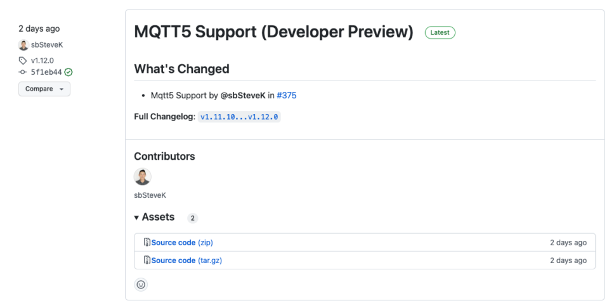Image resolution: width=609 pixels, height=303 pixels.
Task: Click the commit icon beside 5f1eb44
Action: [23, 72]
